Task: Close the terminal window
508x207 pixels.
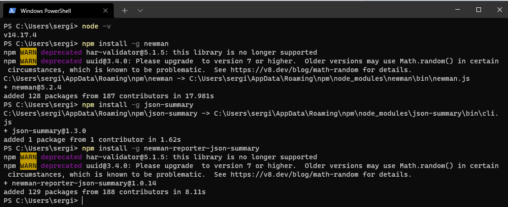Action: pos(499,10)
